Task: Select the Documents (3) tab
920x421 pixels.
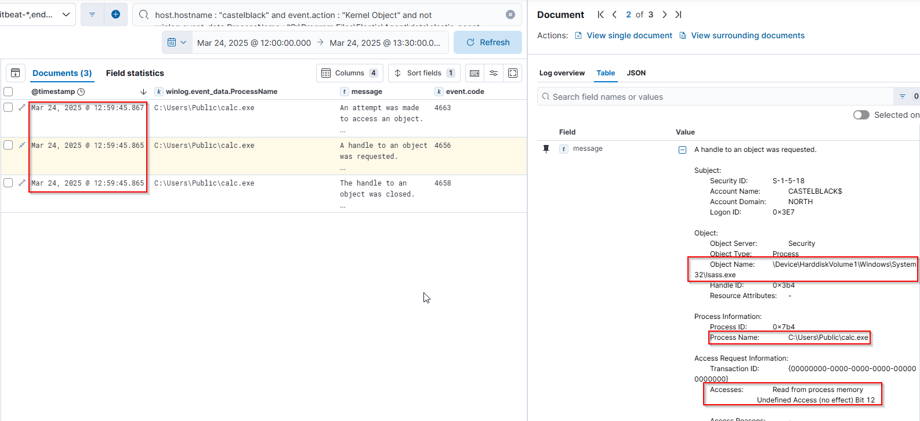Action: point(62,73)
